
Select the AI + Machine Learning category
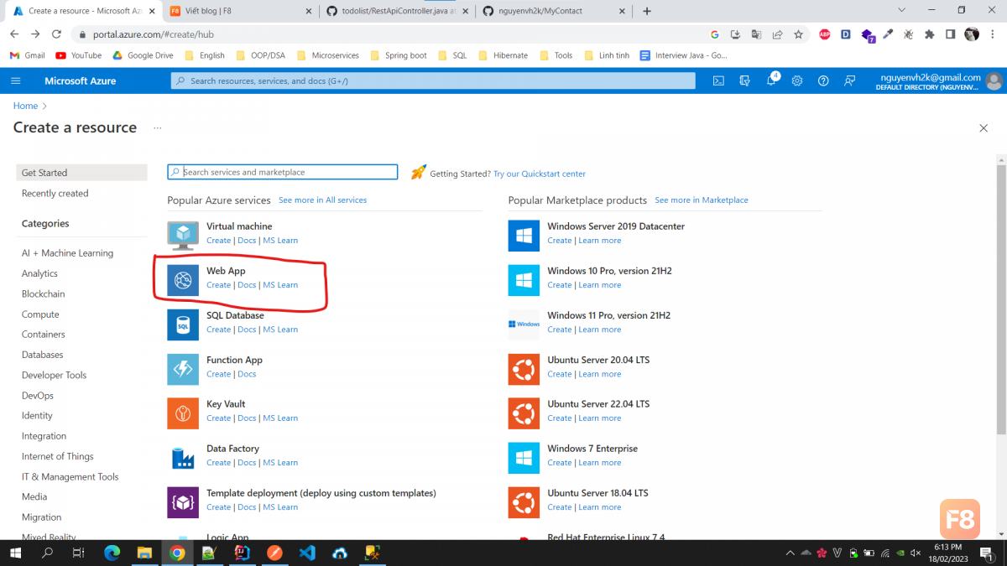click(67, 253)
